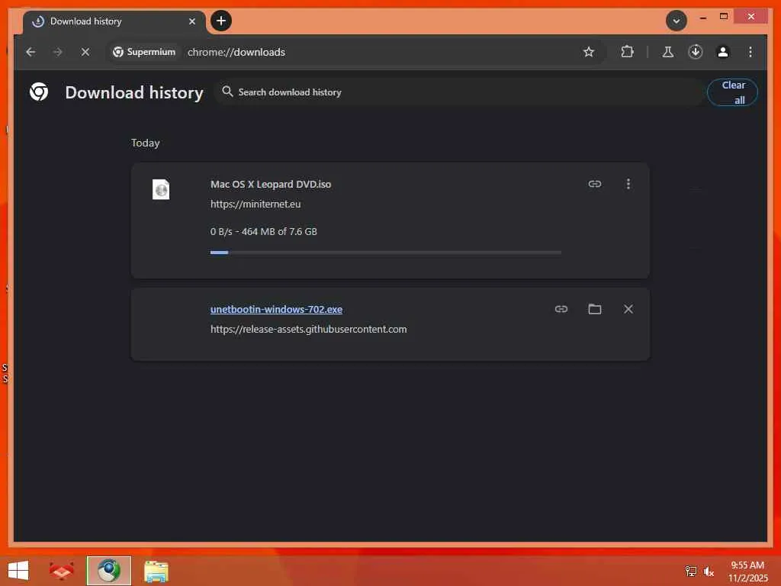This screenshot has height=586, width=781.
Task: Stop loading the page
Action: tap(85, 52)
